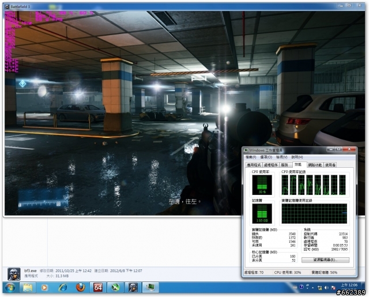The height and width of the screenshot is (297, 369).
Task: Click the Task Manager title bar icon
Action: [246, 150]
